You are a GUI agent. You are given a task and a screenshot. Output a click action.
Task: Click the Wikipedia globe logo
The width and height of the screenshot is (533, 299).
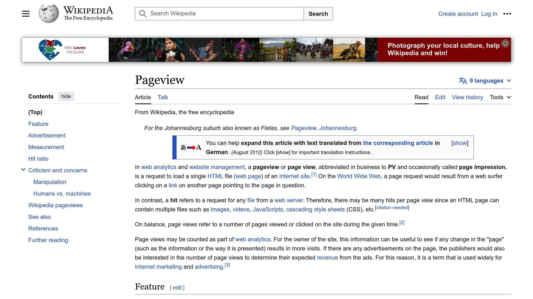click(x=48, y=13)
